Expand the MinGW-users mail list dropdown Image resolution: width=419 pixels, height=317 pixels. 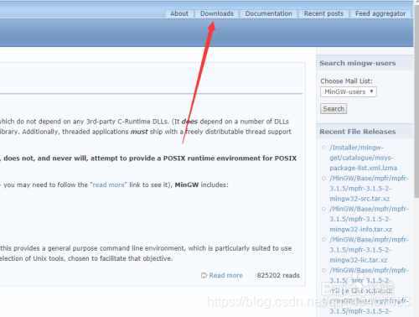[x=349, y=91]
